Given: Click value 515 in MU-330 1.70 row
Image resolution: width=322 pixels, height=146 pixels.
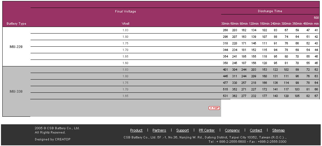Looking at the screenshot, I should point(225,89).
